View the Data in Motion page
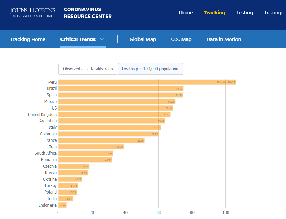Screen dimensions: 286x219 click(x=223, y=39)
